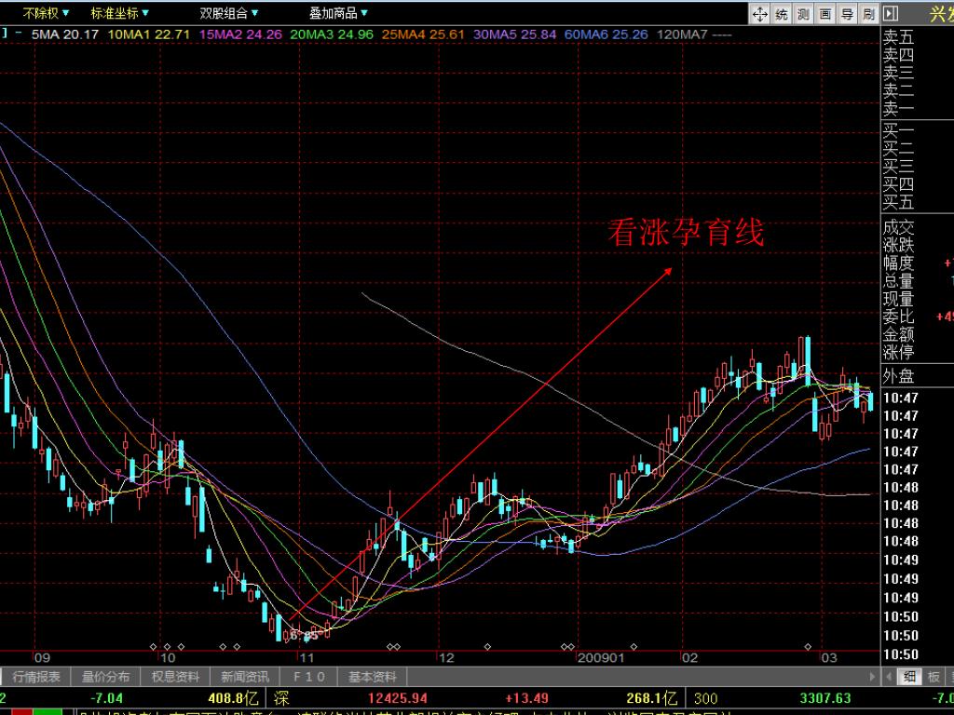Image resolution: width=954 pixels, height=715 pixels.
Task: Click the 卖一 order book row
Action: 899,110
